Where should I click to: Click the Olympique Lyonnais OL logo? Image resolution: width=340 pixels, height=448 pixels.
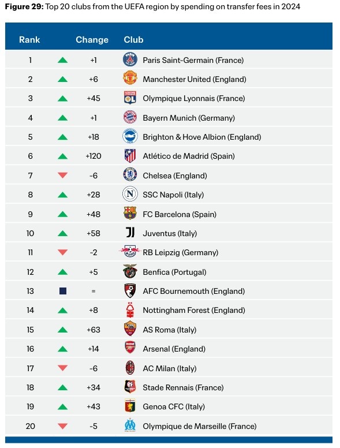click(x=130, y=98)
